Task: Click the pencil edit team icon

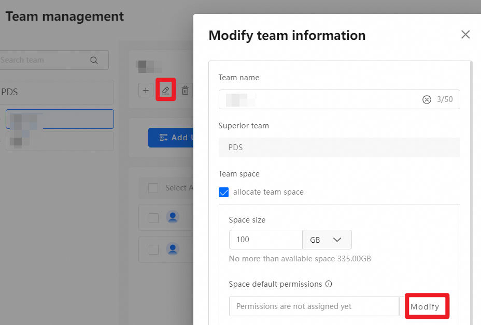Action: pos(165,91)
